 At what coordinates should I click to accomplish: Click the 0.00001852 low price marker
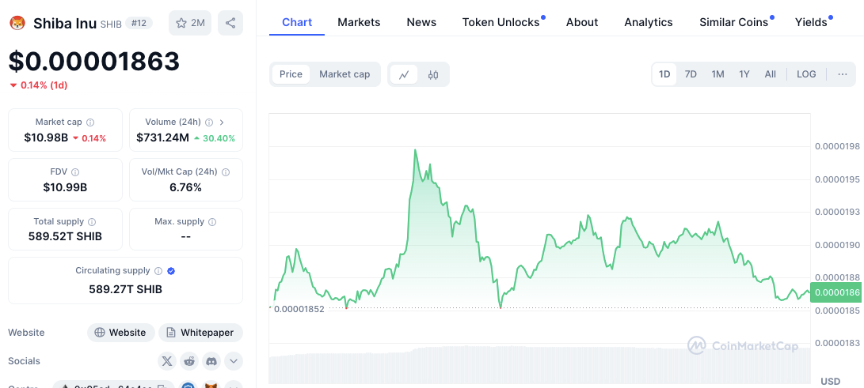[x=299, y=309]
